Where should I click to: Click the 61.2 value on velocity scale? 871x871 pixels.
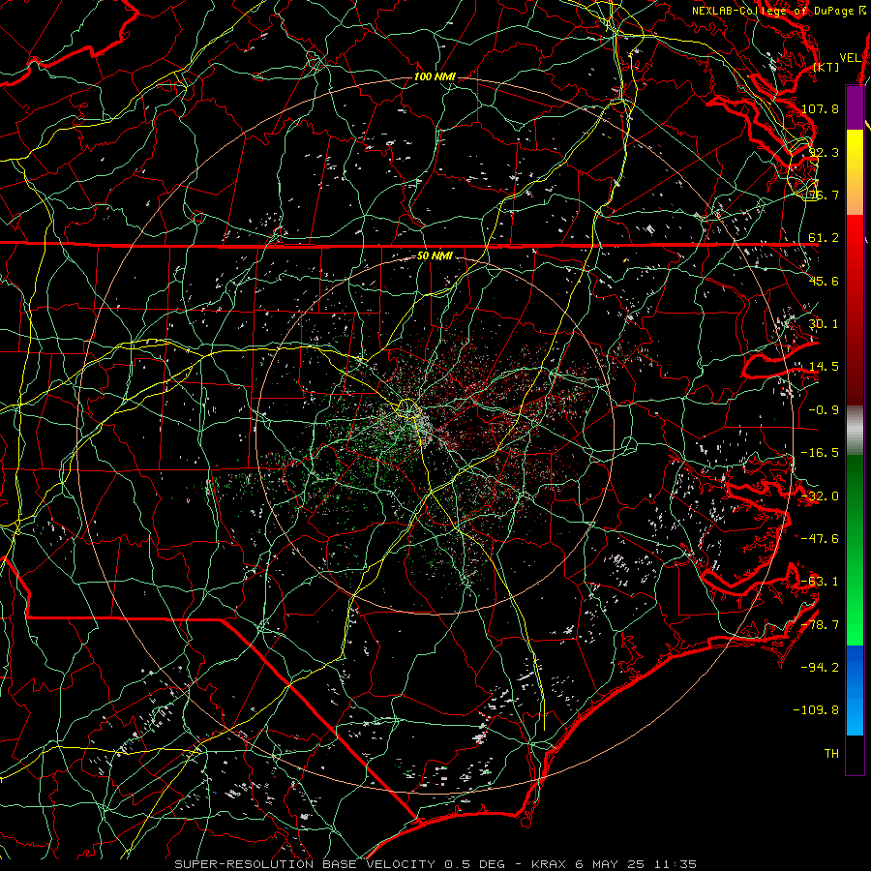pos(824,238)
